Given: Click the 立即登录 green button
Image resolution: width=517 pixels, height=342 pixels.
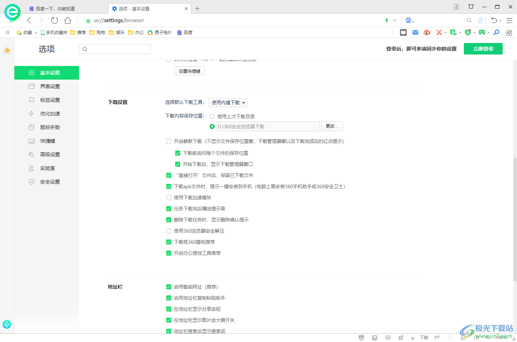Looking at the screenshot, I should tap(483, 49).
